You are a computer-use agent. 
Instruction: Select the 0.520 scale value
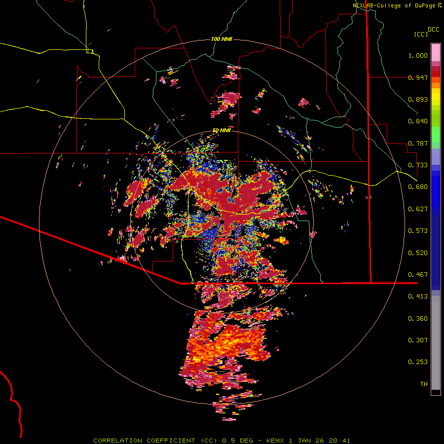418,253
